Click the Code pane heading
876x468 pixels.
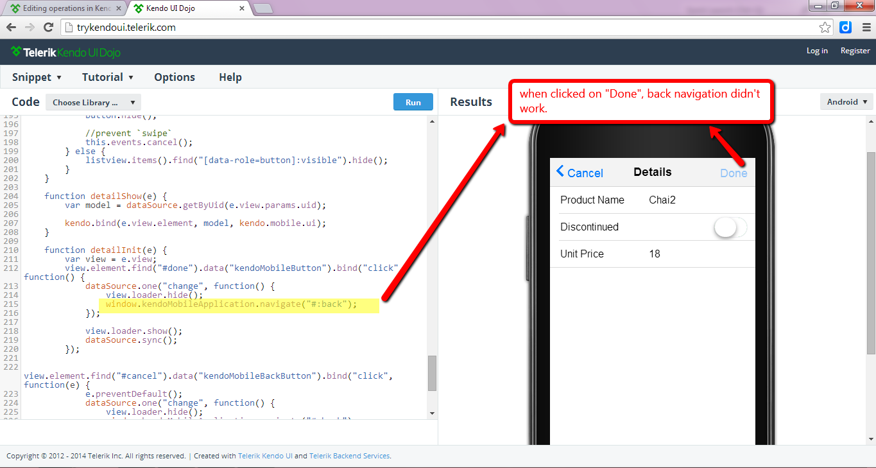pyautogui.click(x=26, y=101)
